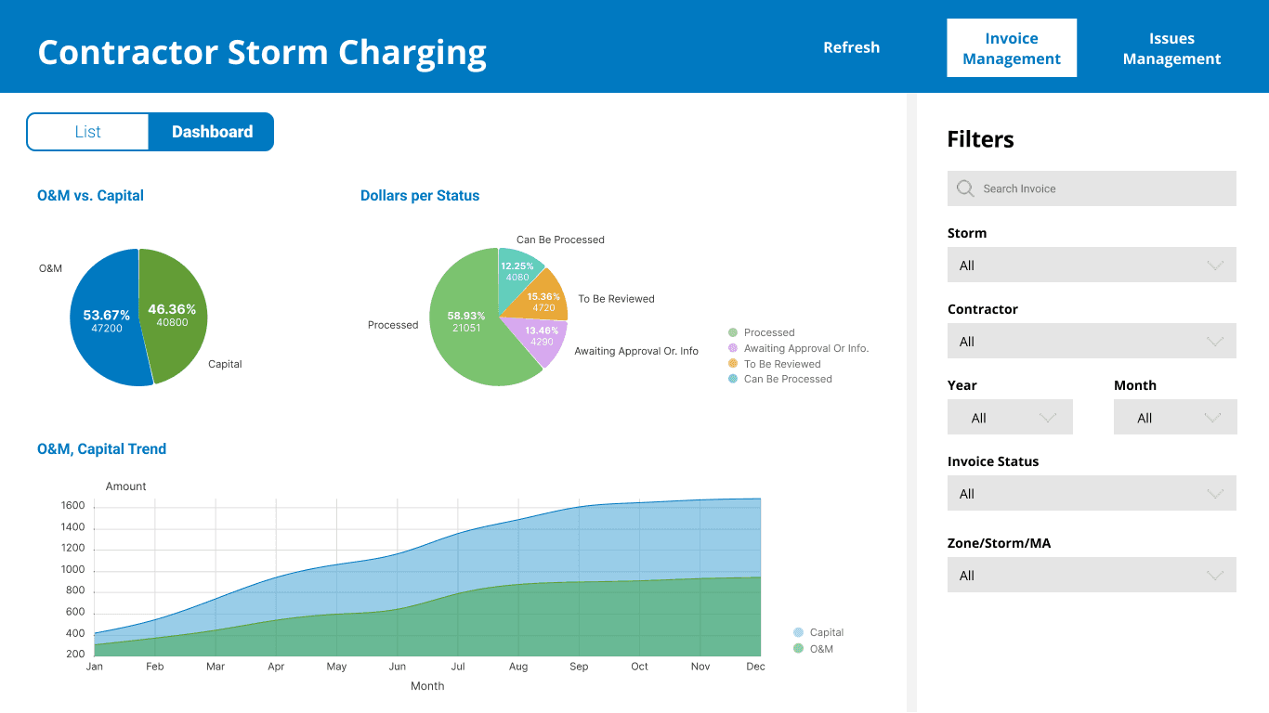Switch to List view

click(x=88, y=132)
